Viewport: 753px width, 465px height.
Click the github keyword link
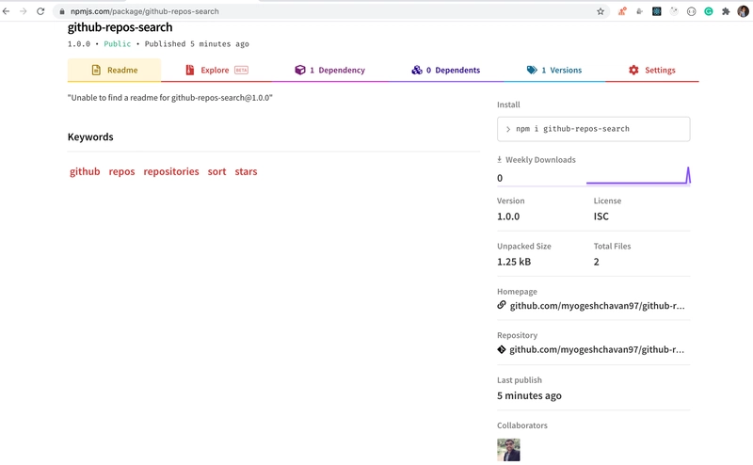point(85,171)
